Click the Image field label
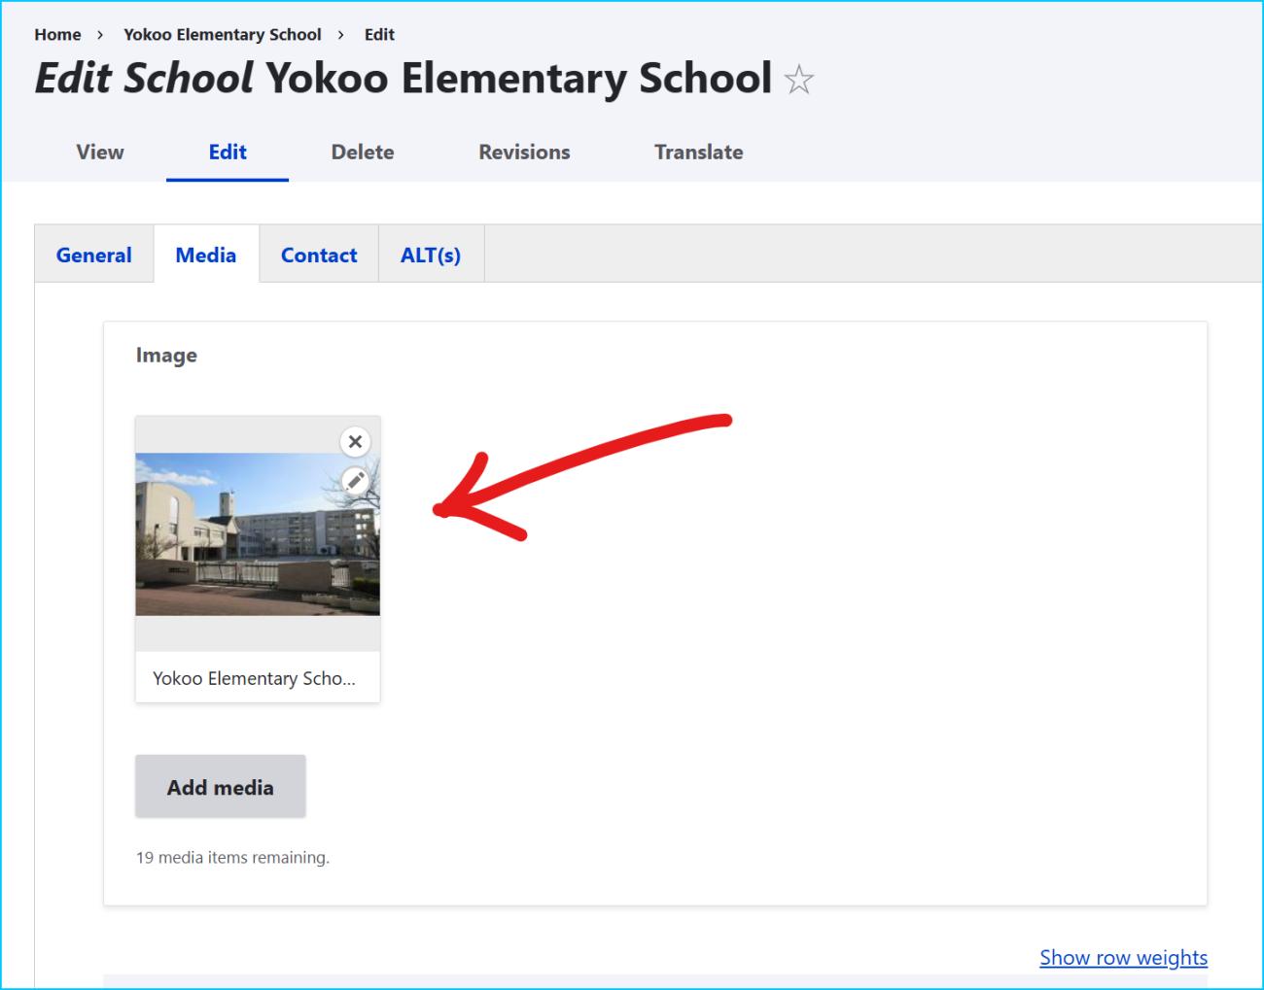This screenshot has width=1264, height=990. [166, 356]
